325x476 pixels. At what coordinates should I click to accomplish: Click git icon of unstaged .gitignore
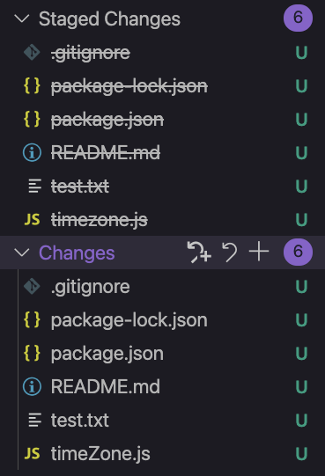tap(32, 287)
